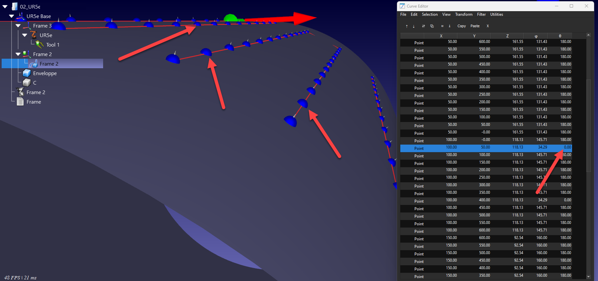Image resolution: width=598 pixels, height=281 pixels.
Task: Select the Frame document icon at tree bottom
Action: [20, 102]
